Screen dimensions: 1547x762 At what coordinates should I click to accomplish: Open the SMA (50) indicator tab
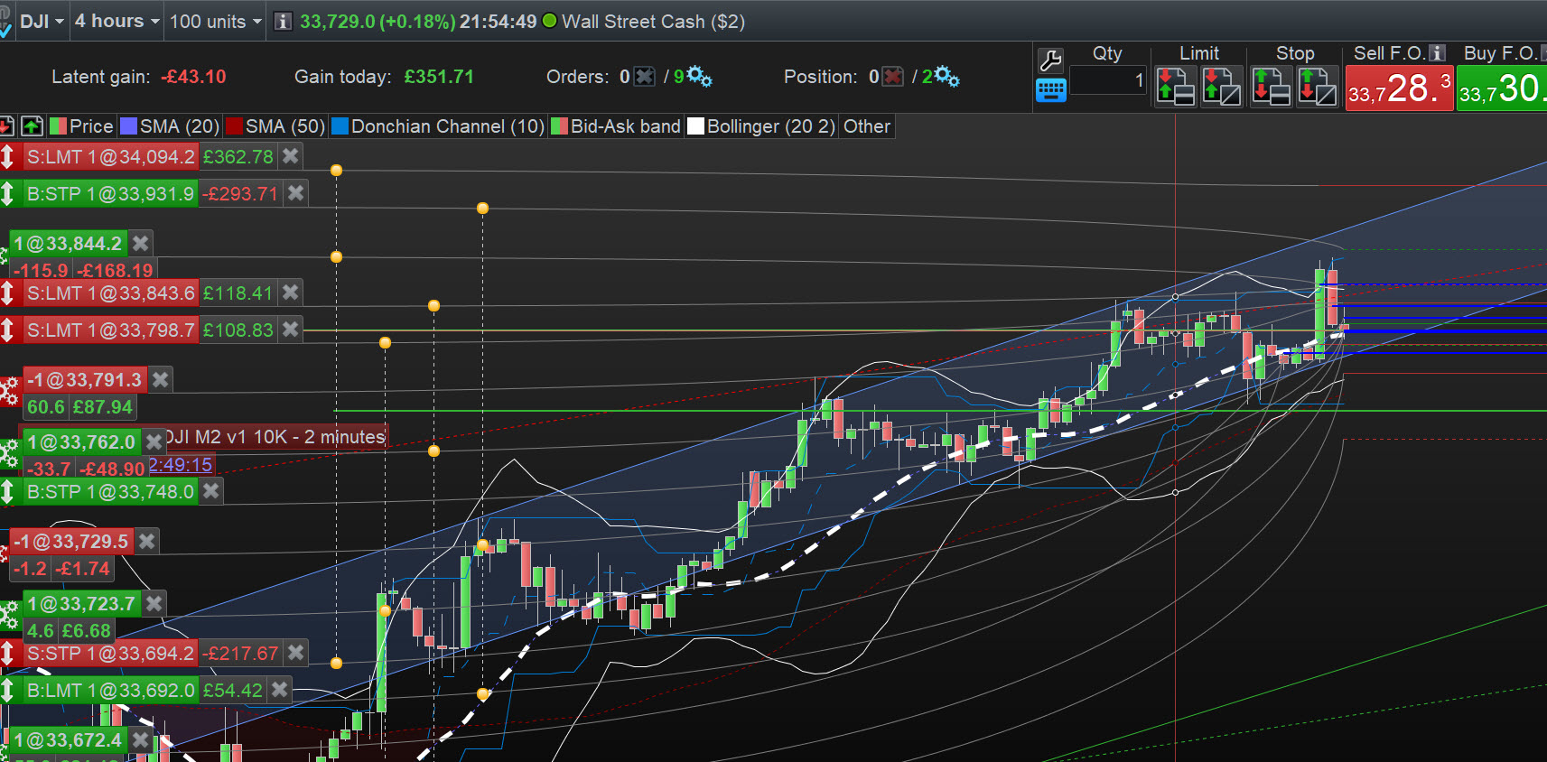coord(275,126)
